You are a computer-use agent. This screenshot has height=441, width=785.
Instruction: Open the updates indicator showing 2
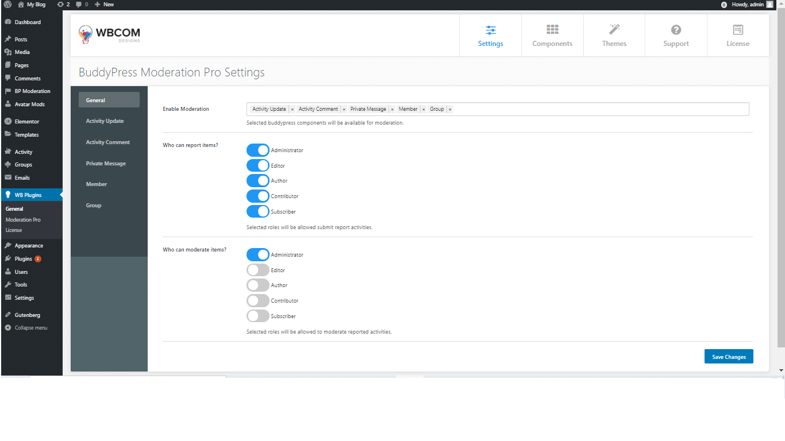[x=63, y=4]
